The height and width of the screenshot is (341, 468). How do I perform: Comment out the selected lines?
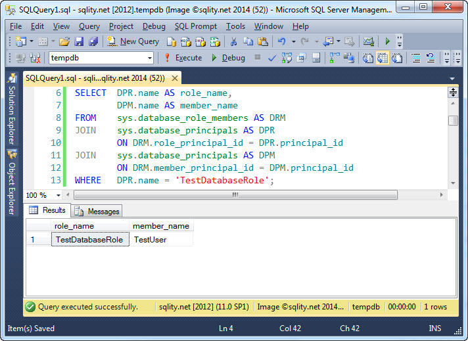(x=416, y=58)
